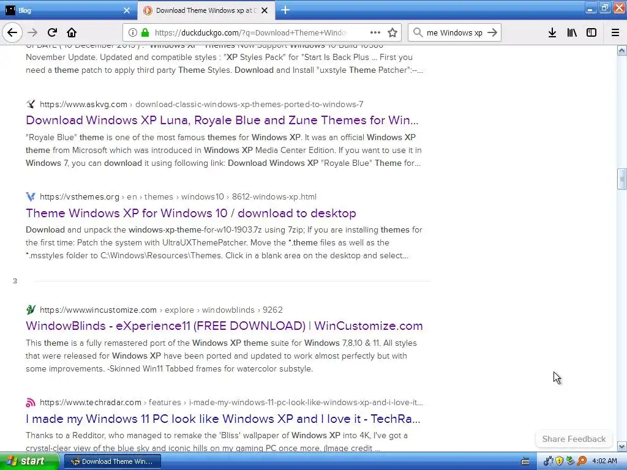Screen dimensions: 627x470
Task: Click the scrollbar down arrow
Action: [621, 446]
